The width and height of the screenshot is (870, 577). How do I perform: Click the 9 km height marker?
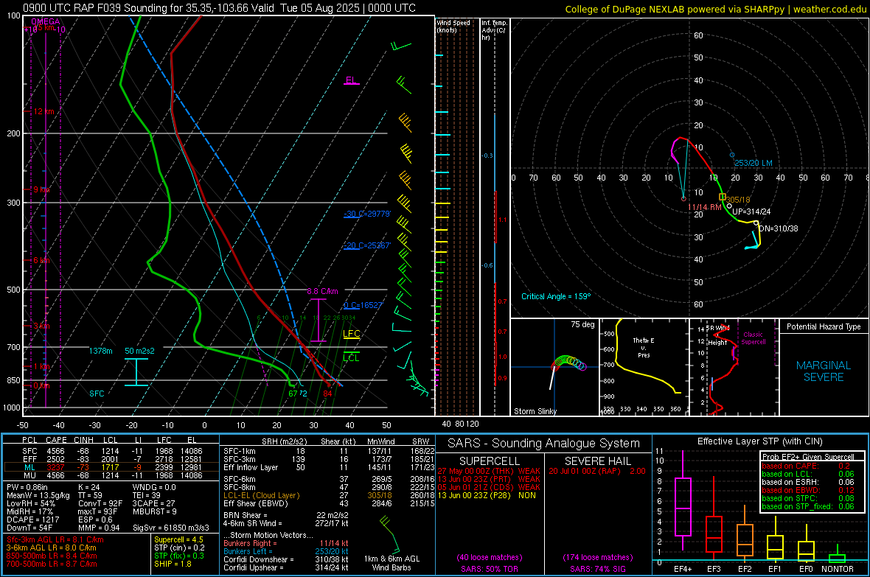(x=41, y=189)
